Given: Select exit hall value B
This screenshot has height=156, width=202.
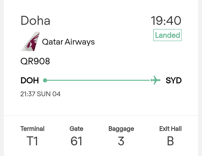Looking at the screenshot, I should 170,141.
